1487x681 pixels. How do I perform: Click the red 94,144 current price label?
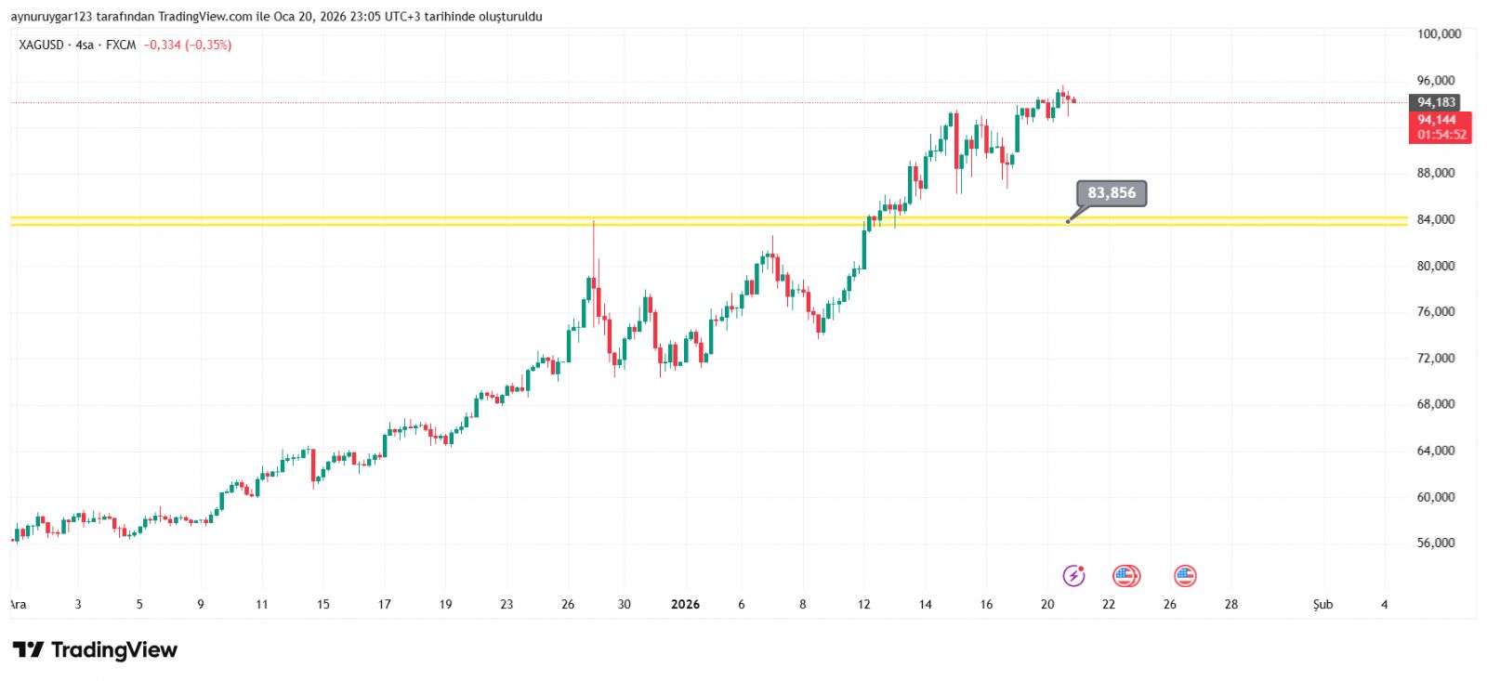pyautogui.click(x=1439, y=120)
